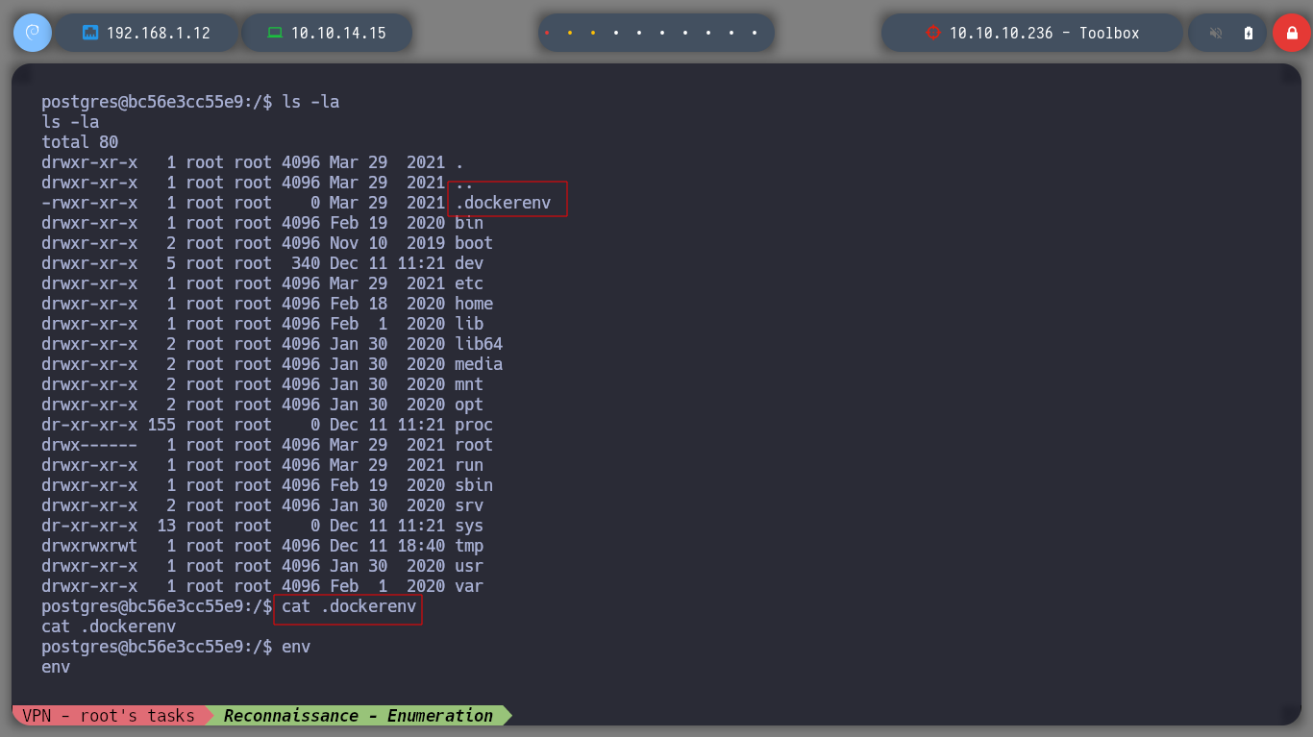Click the bin directory name
Viewport: 1313px width, 737px height.
(x=469, y=223)
